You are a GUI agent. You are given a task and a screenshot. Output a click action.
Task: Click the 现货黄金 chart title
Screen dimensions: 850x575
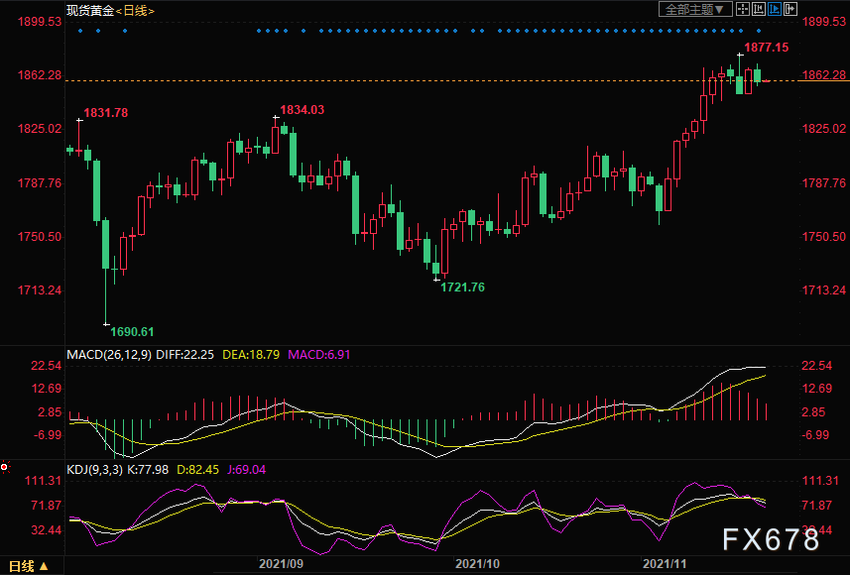click(x=90, y=10)
